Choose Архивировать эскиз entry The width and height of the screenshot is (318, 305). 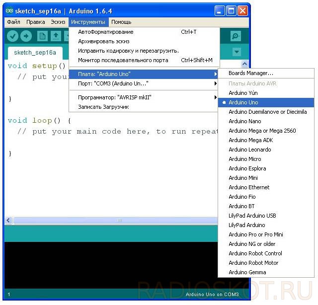click(144, 41)
